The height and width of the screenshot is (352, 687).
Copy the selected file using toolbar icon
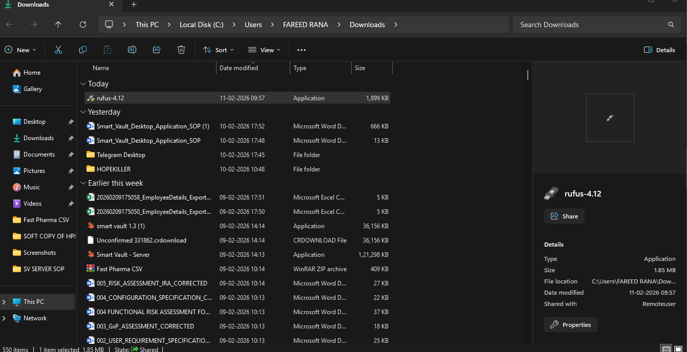(x=83, y=50)
